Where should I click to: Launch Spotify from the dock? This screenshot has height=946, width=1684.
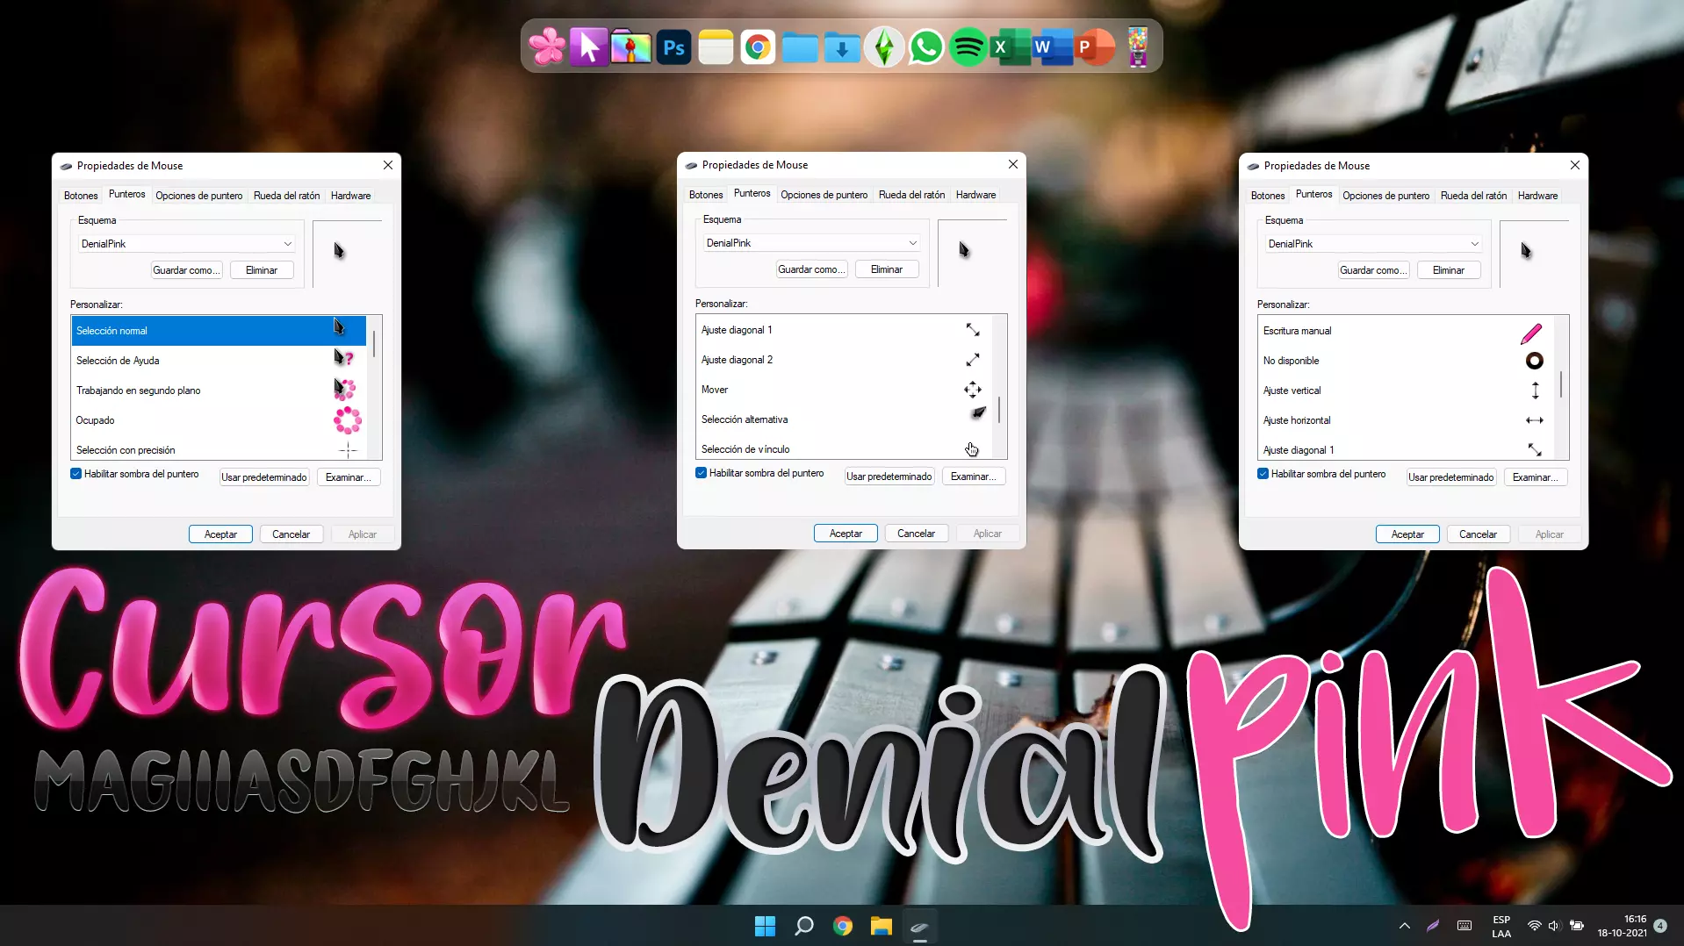point(968,47)
